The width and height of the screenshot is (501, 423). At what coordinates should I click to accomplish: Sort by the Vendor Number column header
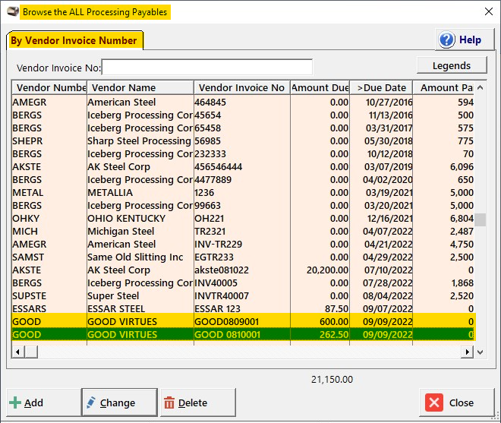click(49, 87)
